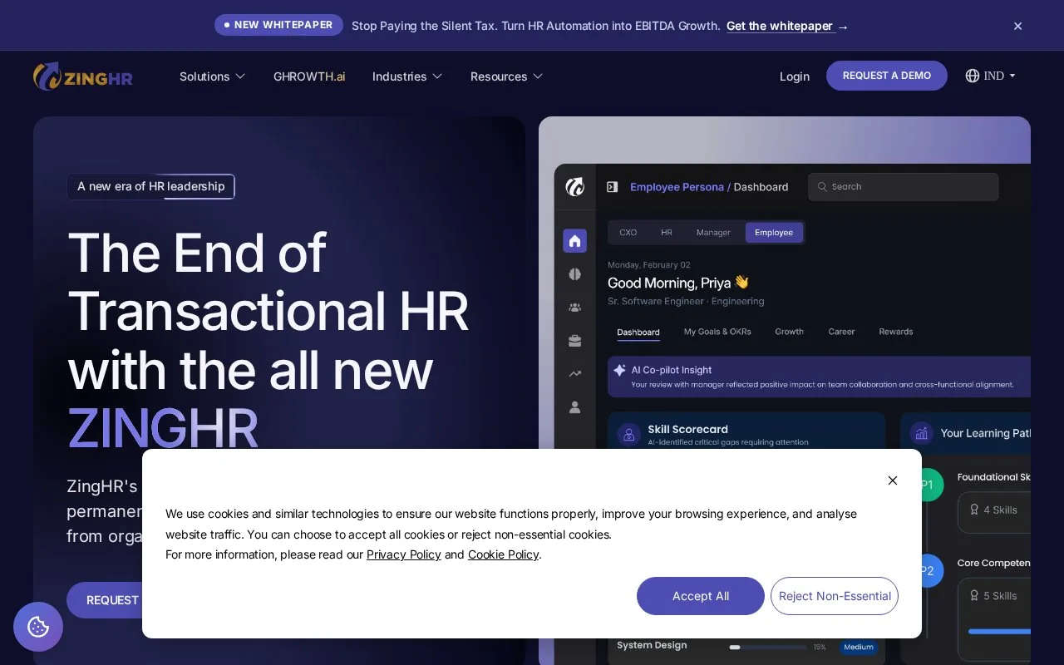
Task: Click the System Design progress bar
Action: [768, 647]
